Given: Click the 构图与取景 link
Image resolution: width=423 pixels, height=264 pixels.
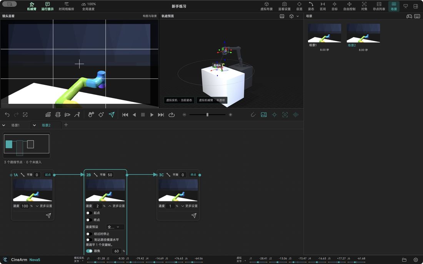Looking at the screenshot, I should [x=150, y=16].
